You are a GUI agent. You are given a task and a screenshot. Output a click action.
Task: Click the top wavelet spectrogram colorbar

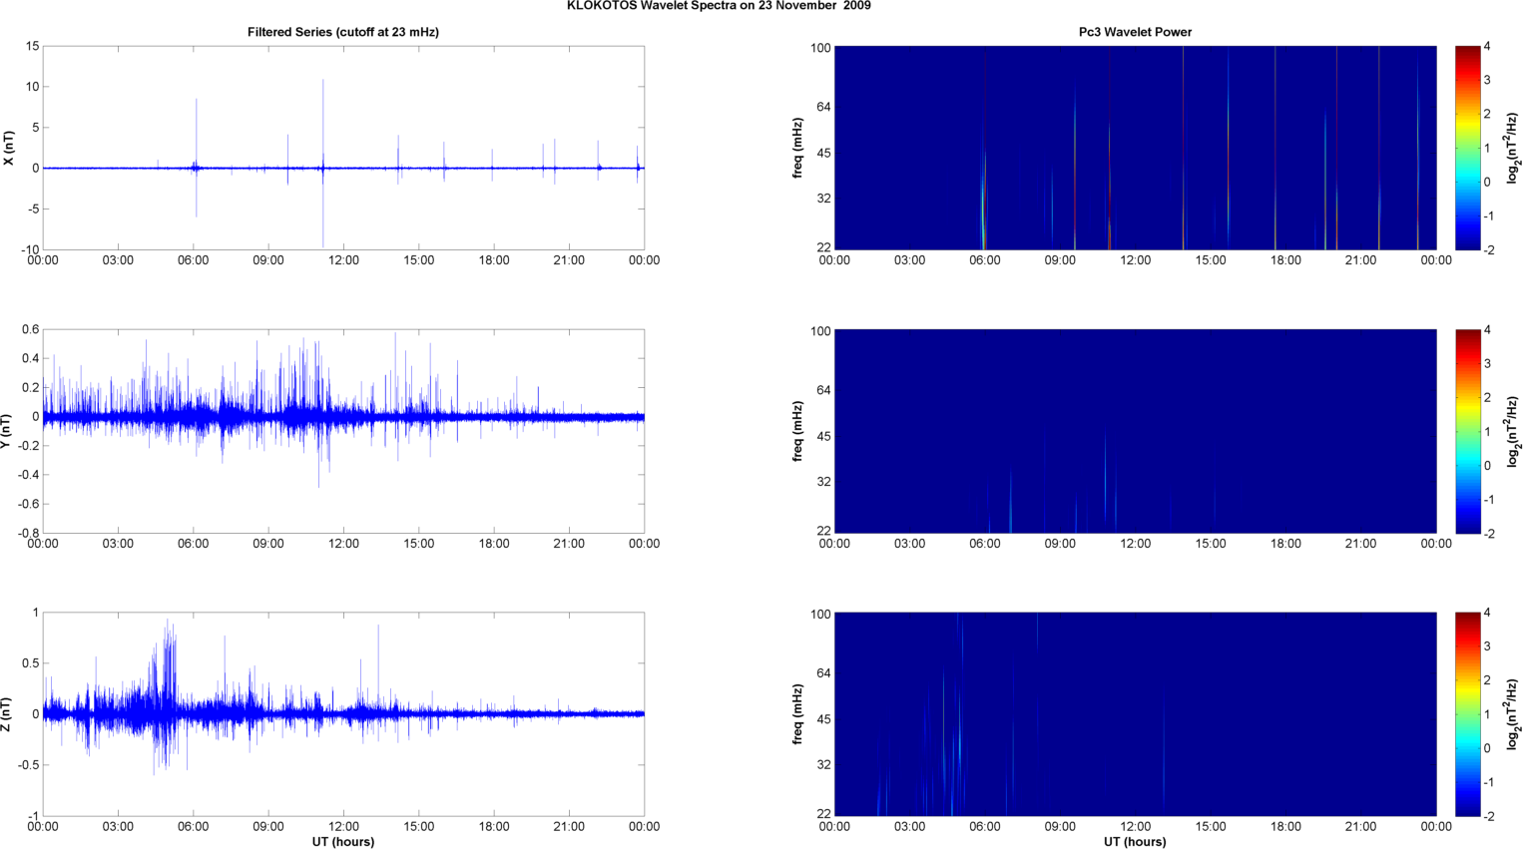coord(1467,148)
